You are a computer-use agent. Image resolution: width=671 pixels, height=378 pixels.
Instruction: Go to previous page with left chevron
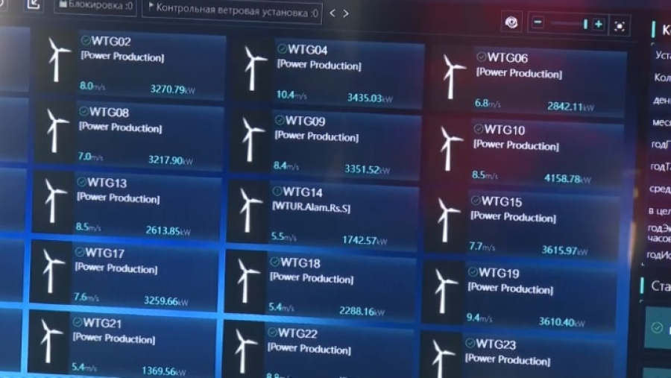point(333,13)
